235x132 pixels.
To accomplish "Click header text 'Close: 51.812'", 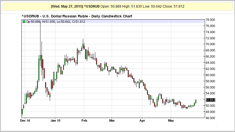I will 174,6.
